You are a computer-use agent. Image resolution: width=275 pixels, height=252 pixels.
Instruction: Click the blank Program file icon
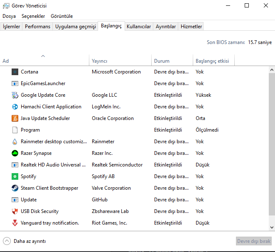(x=15, y=130)
